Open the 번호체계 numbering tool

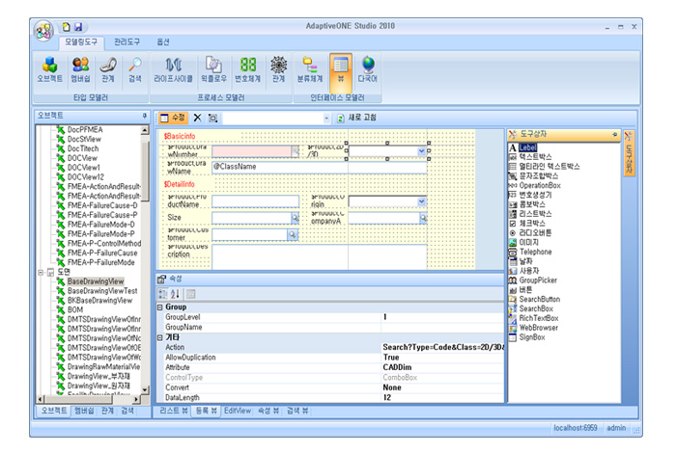(248, 69)
